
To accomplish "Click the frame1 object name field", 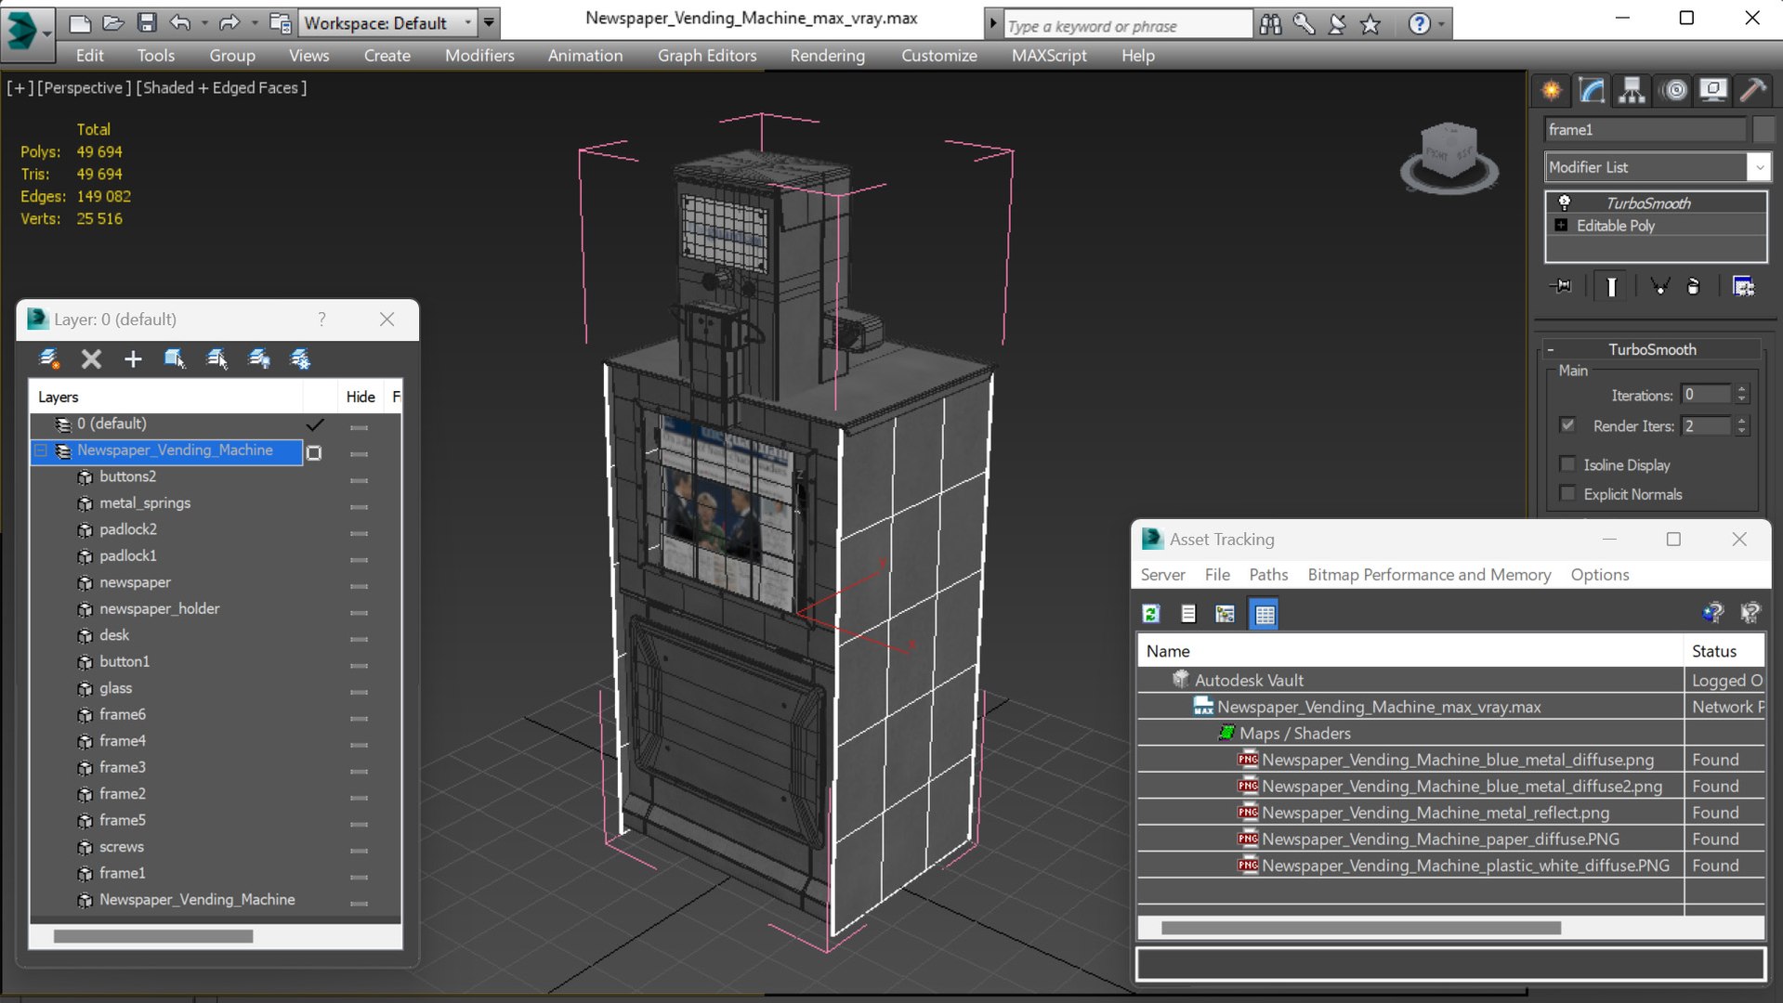I will (x=1645, y=130).
